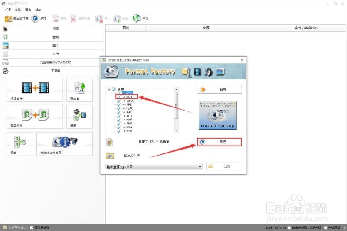
Task: Click the 耗时 : 00:00:00 status text
Action: 276,228
